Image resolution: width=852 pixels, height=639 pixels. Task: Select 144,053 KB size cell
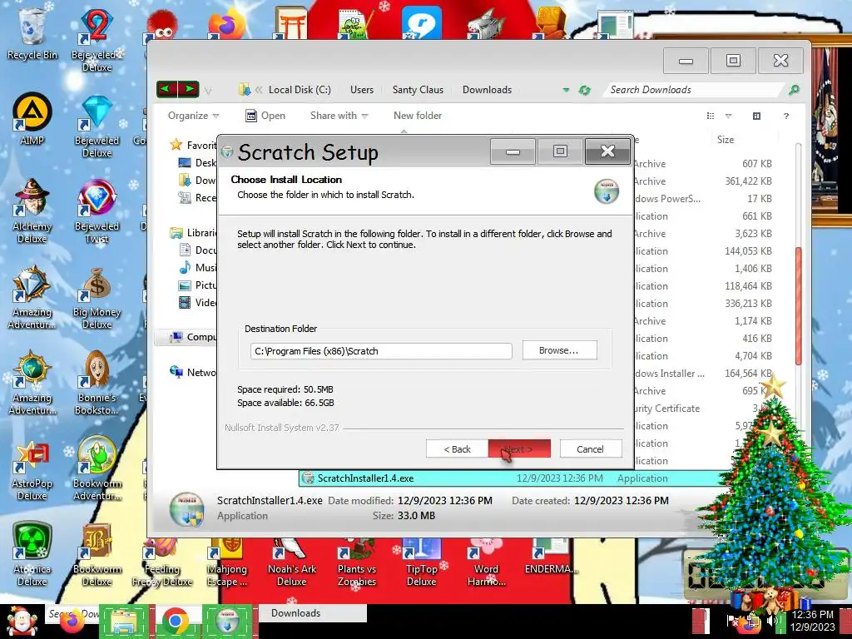click(748, 251)
